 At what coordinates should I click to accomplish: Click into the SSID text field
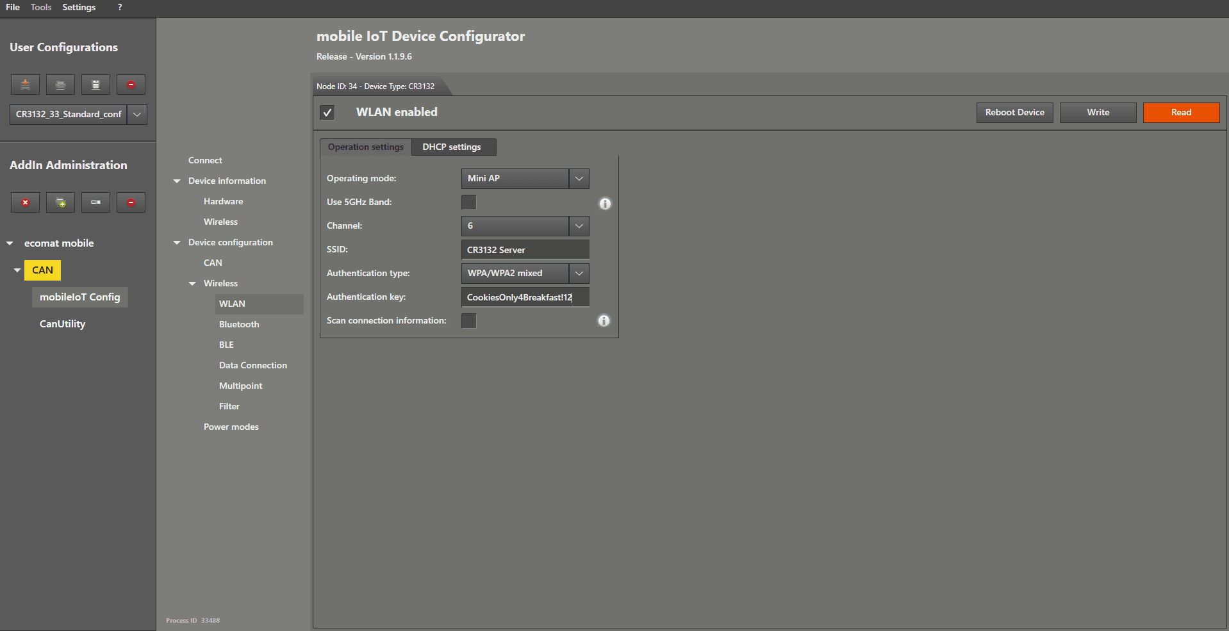tap(524, 250)
